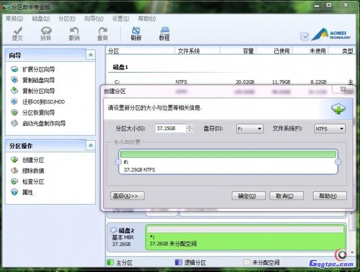Select the C: NTFS partition row
Screen dimensions: 360x272
pos(231,82)
